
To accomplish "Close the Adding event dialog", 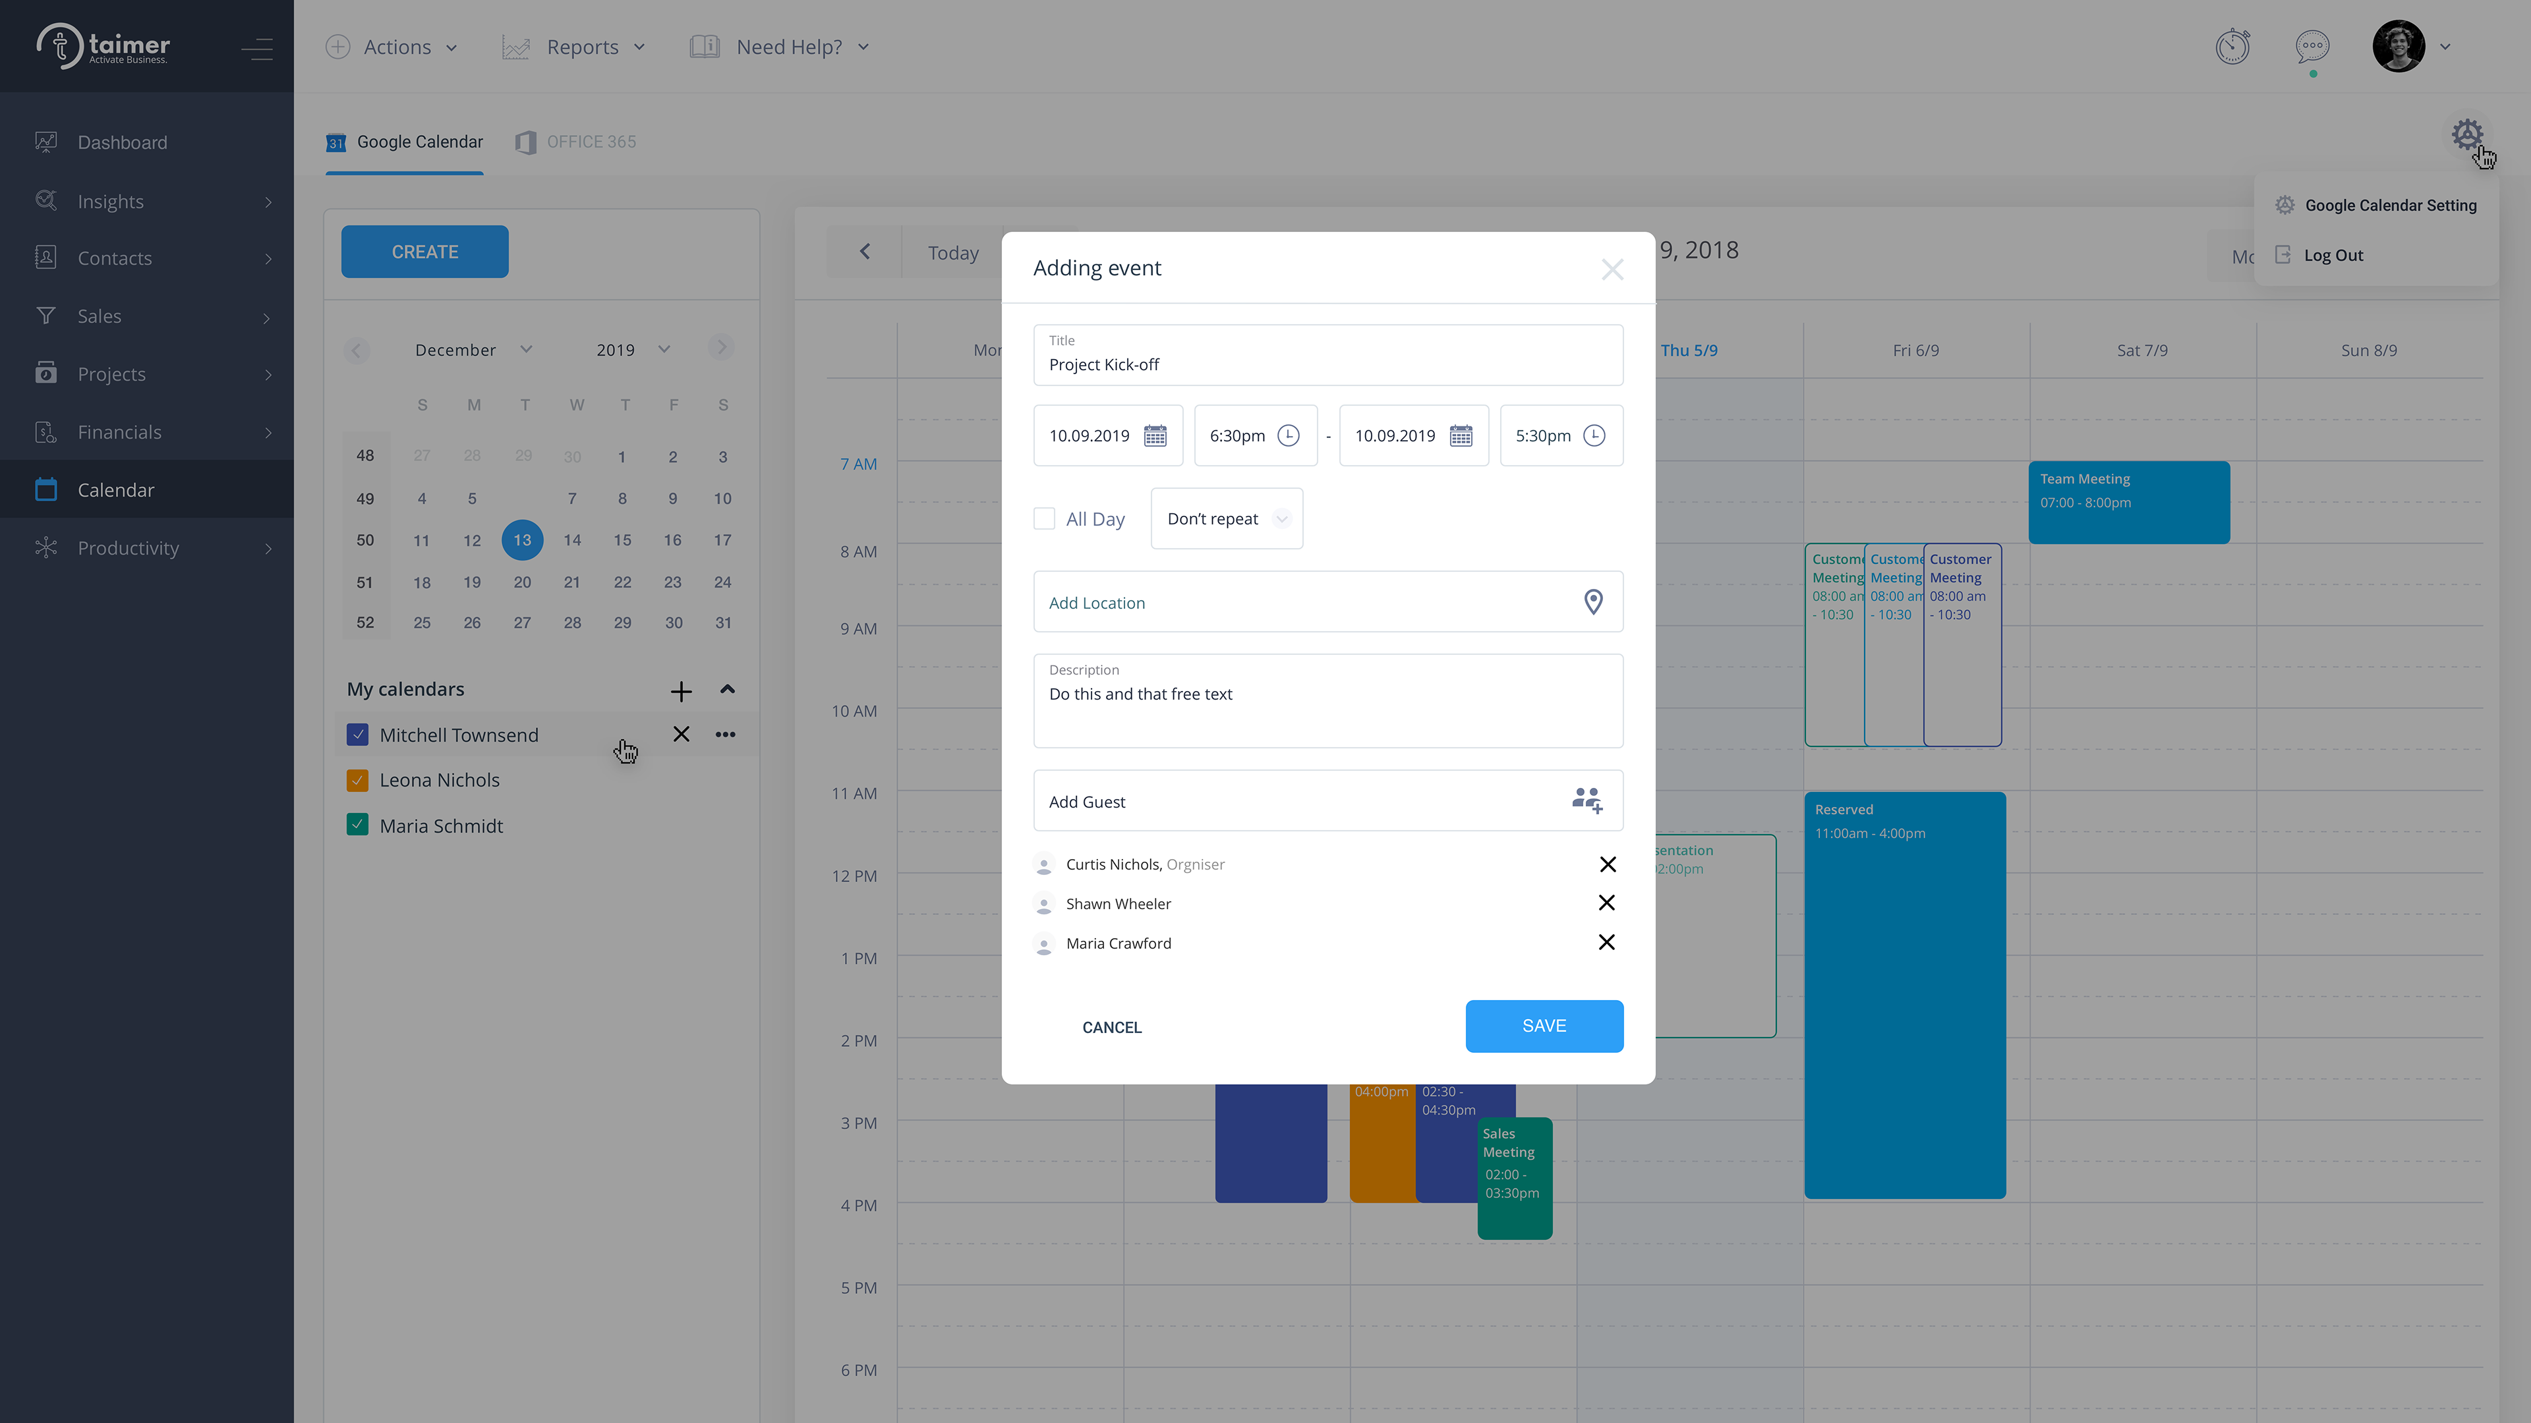I will (x=1612, y=269).
